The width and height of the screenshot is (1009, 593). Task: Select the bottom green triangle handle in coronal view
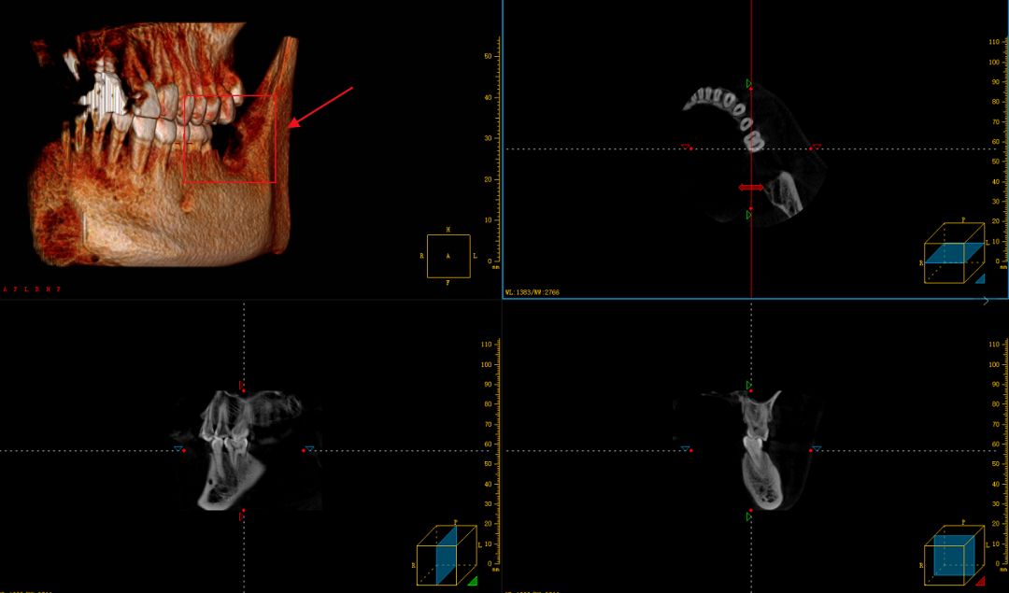tap(749, 516)
